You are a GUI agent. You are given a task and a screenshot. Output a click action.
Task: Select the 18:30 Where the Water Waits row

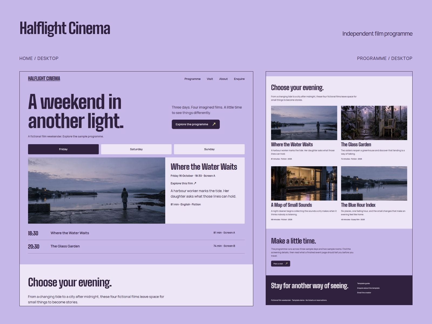[x=136, y=233]
